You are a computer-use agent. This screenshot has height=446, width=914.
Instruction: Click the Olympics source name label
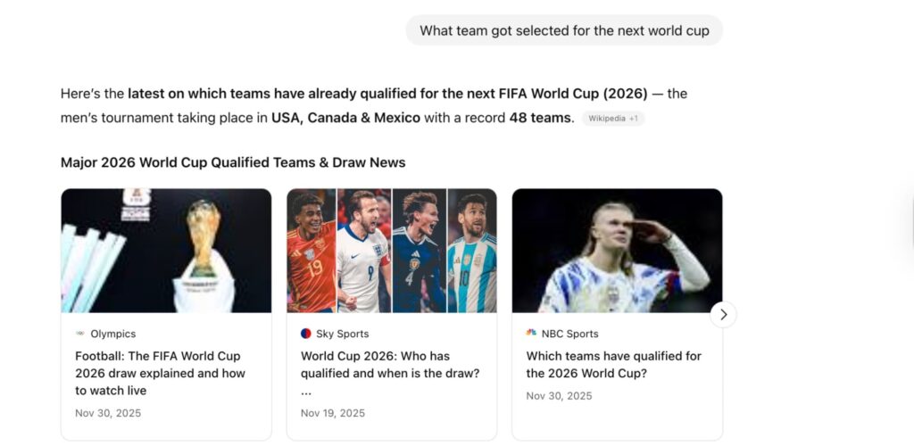click(x=113, y=334)
